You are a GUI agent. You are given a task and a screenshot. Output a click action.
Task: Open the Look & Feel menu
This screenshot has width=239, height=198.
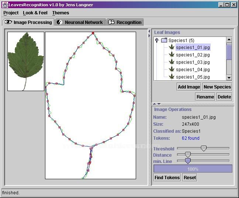(35, 13)
